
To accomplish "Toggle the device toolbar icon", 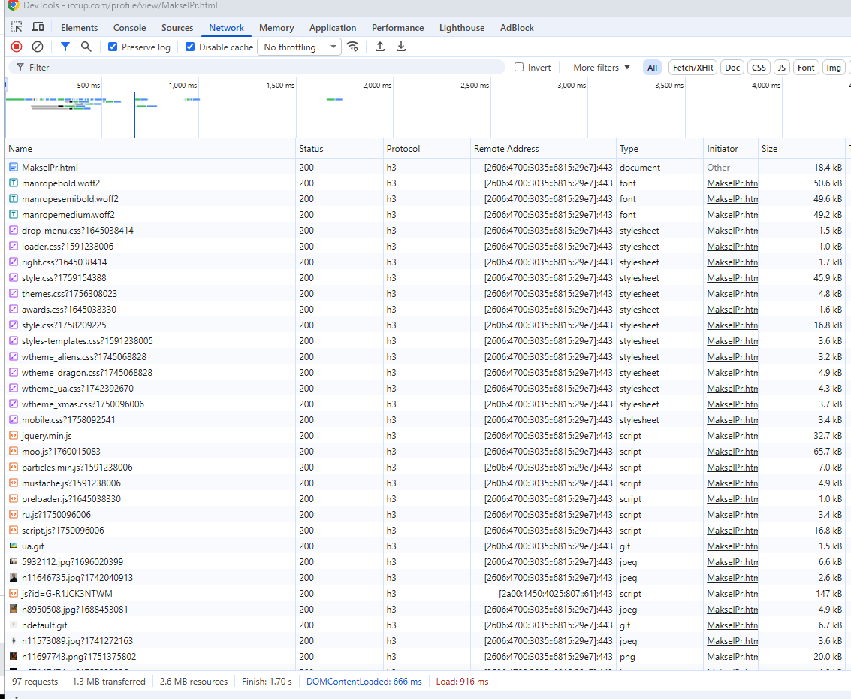I will pos(38,28).
